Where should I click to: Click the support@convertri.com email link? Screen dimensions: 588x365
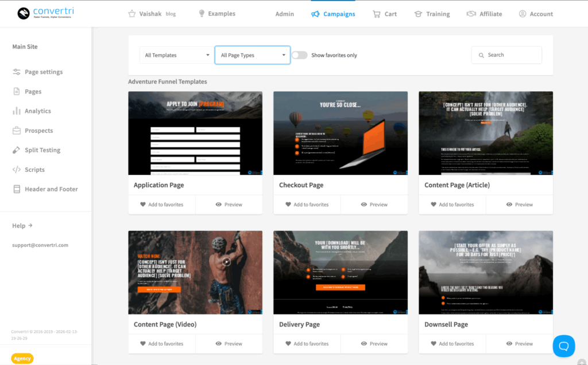click(40, 245)
